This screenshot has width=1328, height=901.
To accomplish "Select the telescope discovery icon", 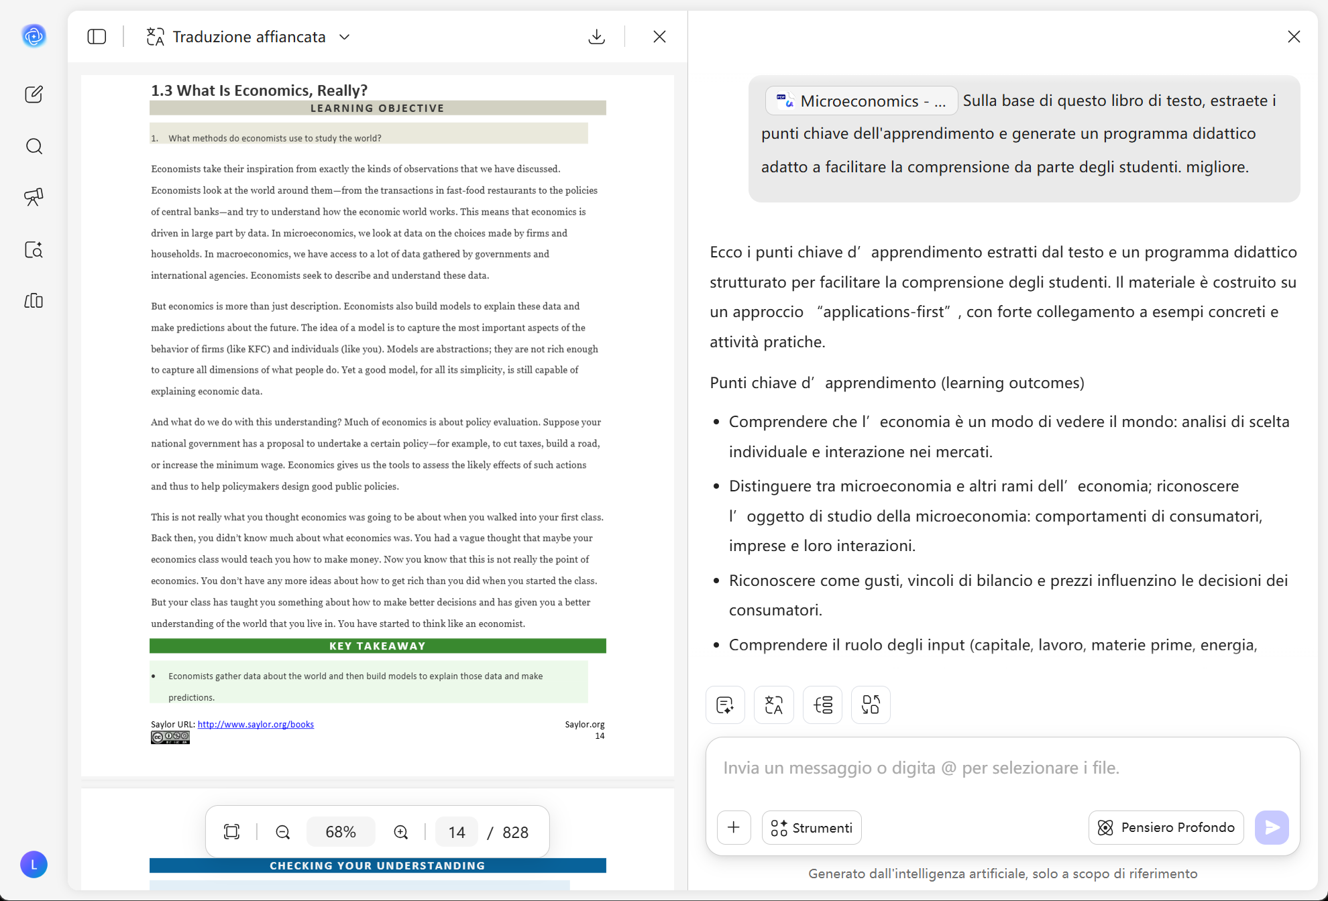I will (34, 197).
